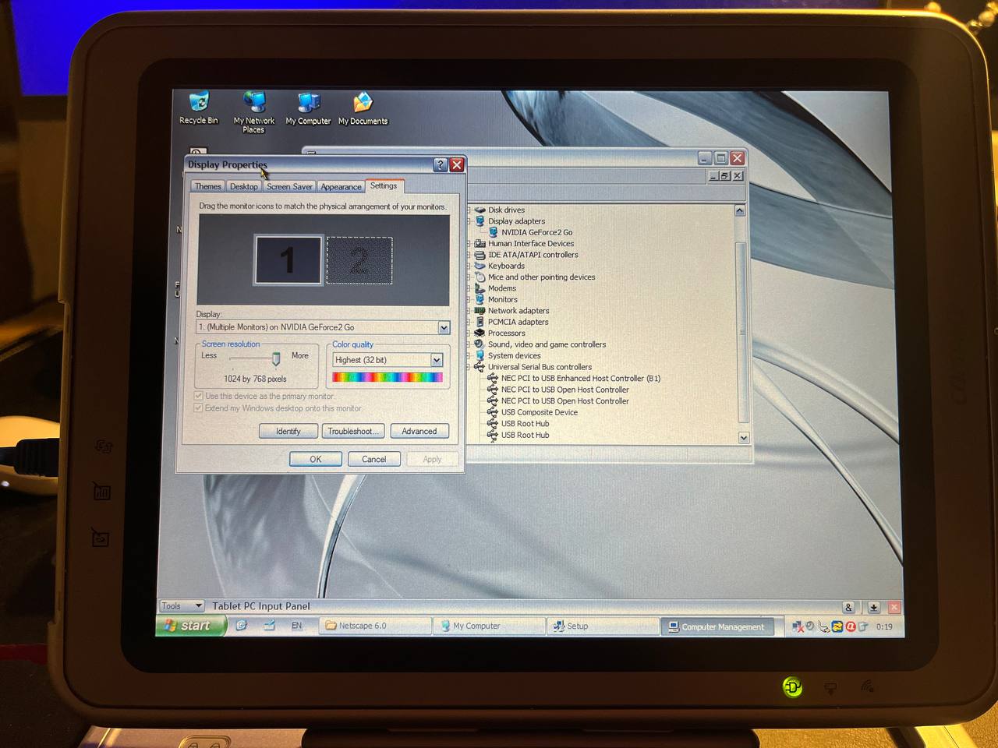
Task: Select monitor 2 icon in preview
Action: coord(359,261)
